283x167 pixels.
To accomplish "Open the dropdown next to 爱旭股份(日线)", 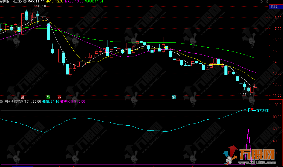I will pos(25,1).
